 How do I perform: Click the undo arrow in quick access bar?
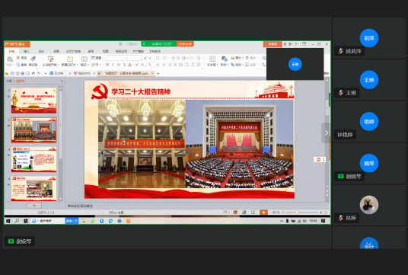33,73
